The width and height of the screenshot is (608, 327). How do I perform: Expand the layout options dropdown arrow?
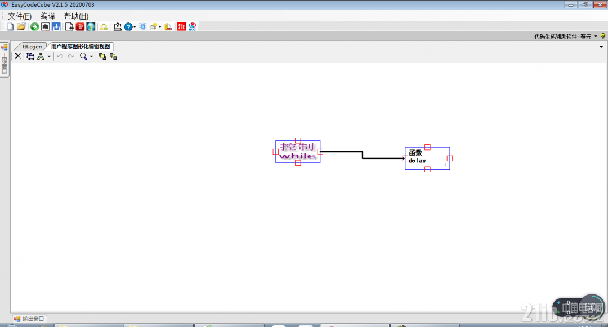(49, 57)
